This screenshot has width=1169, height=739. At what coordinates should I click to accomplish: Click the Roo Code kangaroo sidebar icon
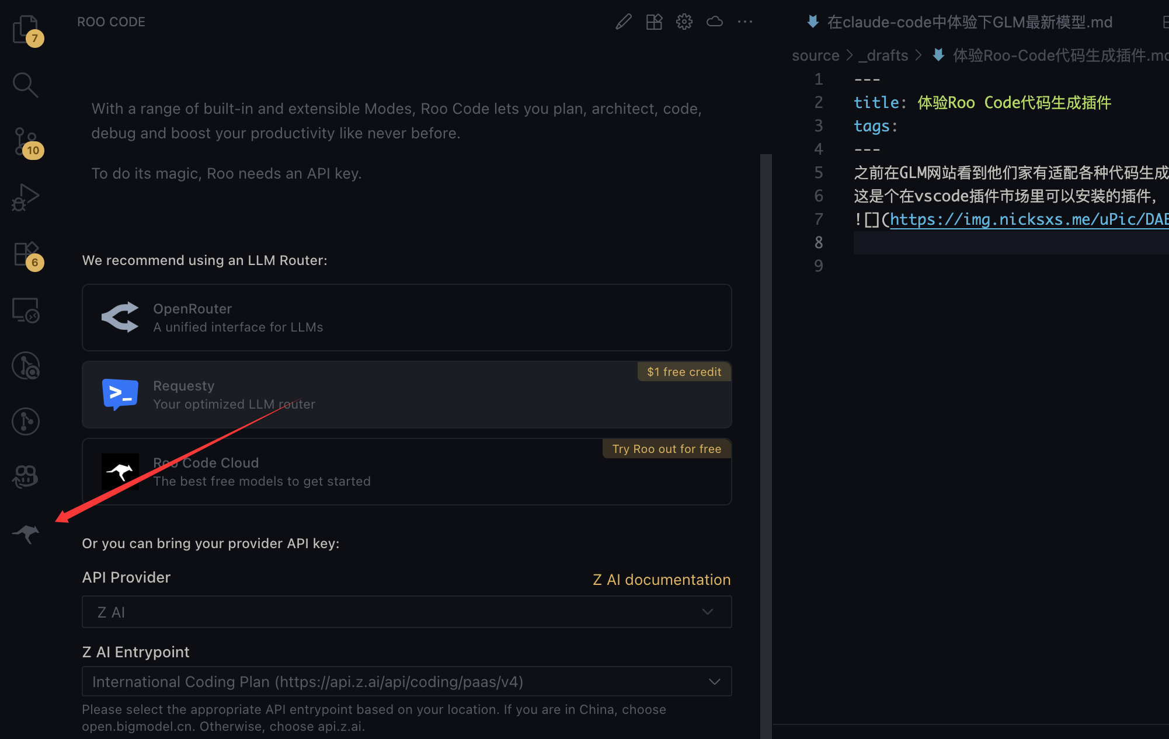point(26,533)
